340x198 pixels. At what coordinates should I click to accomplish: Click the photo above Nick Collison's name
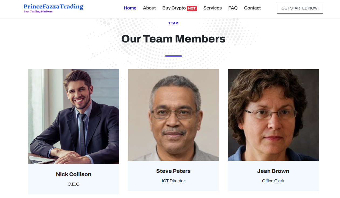coord(74,116)
